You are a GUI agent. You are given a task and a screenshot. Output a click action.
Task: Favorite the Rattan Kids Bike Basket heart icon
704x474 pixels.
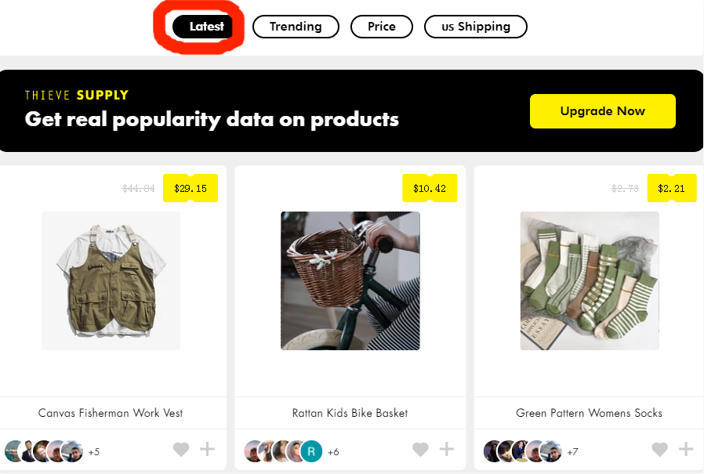pos(421,449)
